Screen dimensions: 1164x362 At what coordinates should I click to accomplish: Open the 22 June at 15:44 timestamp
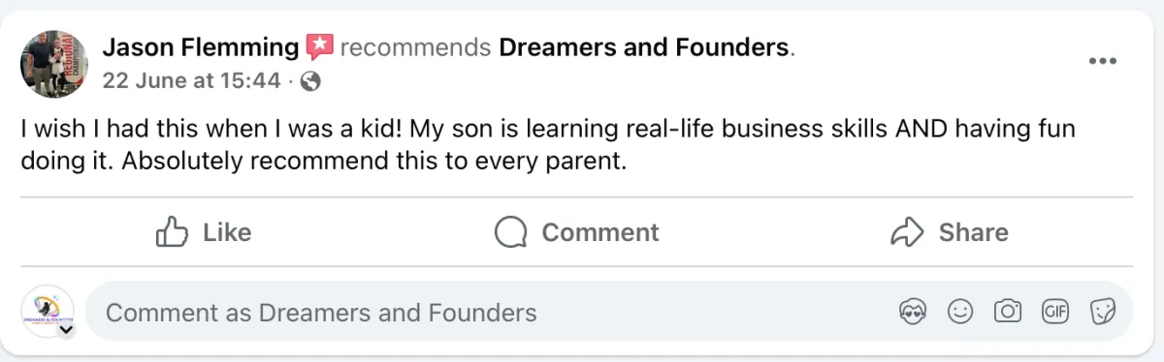click(191, 81)
